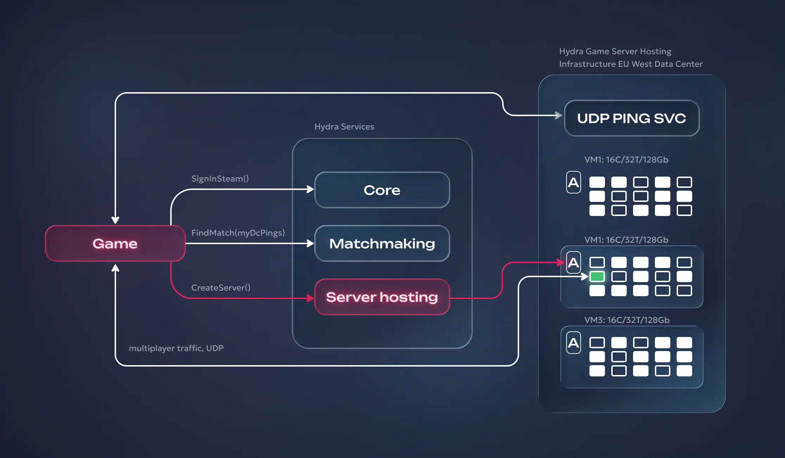Screen dimensions: 785x458
Task: Click the UDP PING SVC box
Action: [632, 118]
